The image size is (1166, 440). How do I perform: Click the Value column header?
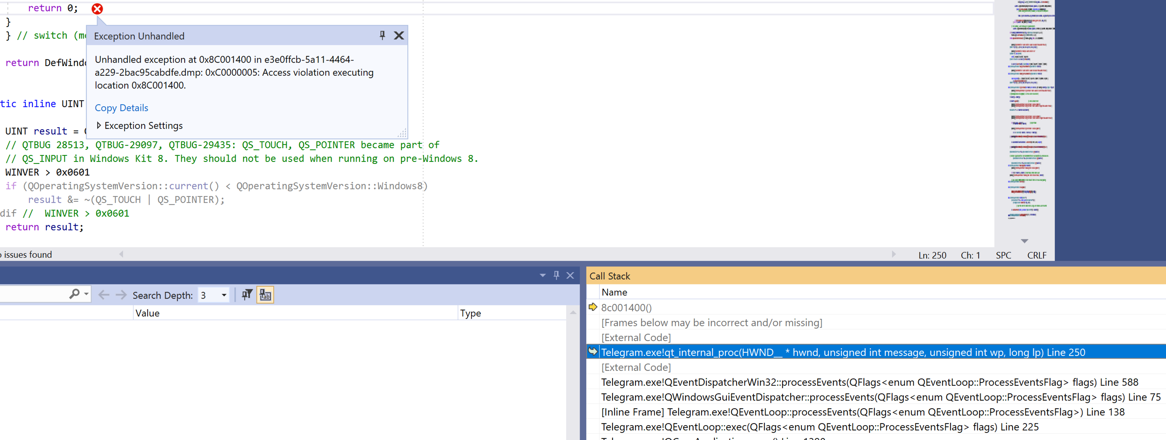148,313
